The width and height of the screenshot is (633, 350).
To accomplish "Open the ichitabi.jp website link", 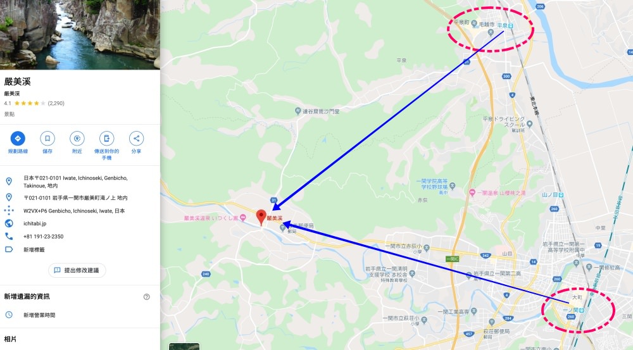I will (x=35, y=223).
